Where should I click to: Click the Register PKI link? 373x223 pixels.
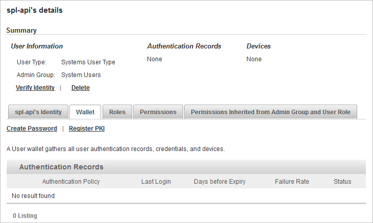tap(87, 128)
